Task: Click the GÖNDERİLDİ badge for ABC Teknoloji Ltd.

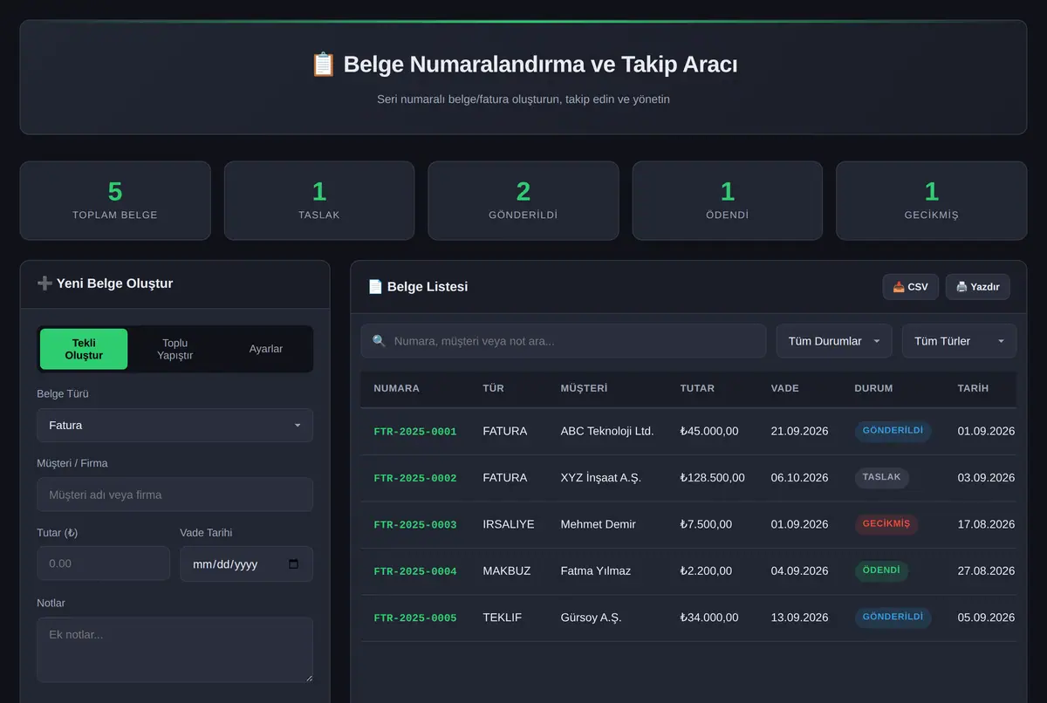Action: point(893,431)
